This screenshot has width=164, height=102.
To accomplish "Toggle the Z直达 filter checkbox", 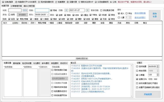I will pyautogui.click(x=82, y=15).
